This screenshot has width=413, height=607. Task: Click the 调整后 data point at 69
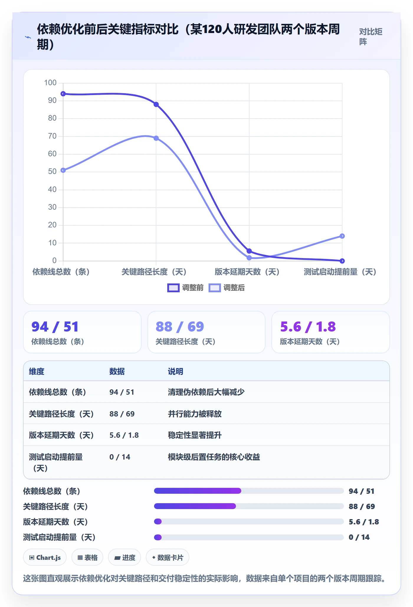pos(156,138)
